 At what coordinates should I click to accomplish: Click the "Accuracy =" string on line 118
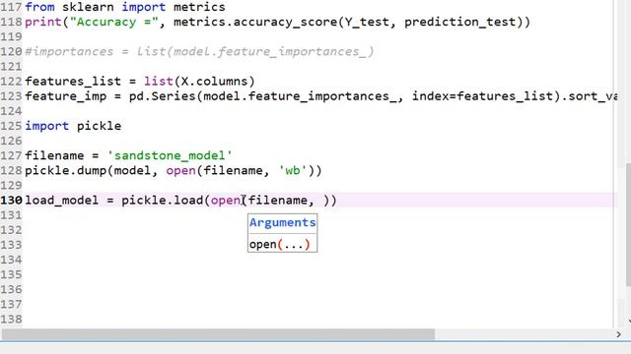[114, 22]
